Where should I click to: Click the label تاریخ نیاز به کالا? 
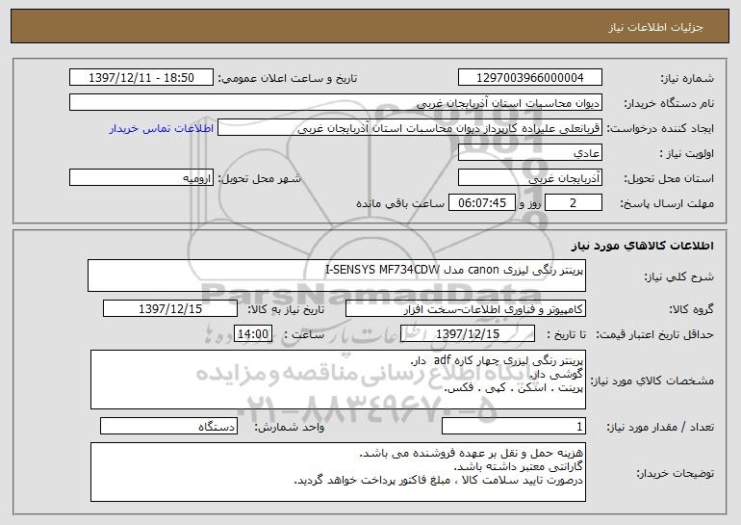[286, 310]
